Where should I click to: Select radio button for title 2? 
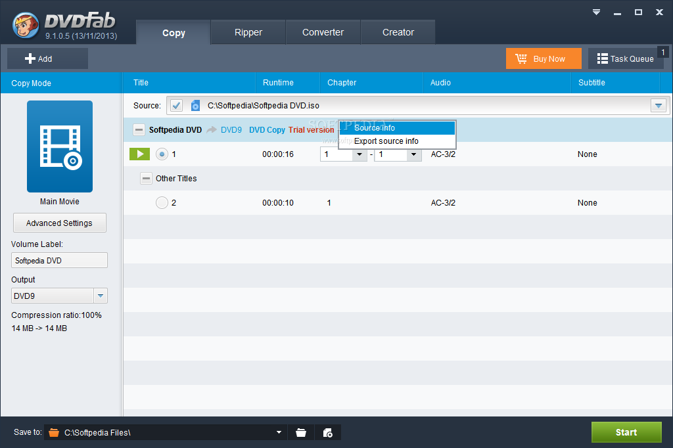(x=162, y=202)
